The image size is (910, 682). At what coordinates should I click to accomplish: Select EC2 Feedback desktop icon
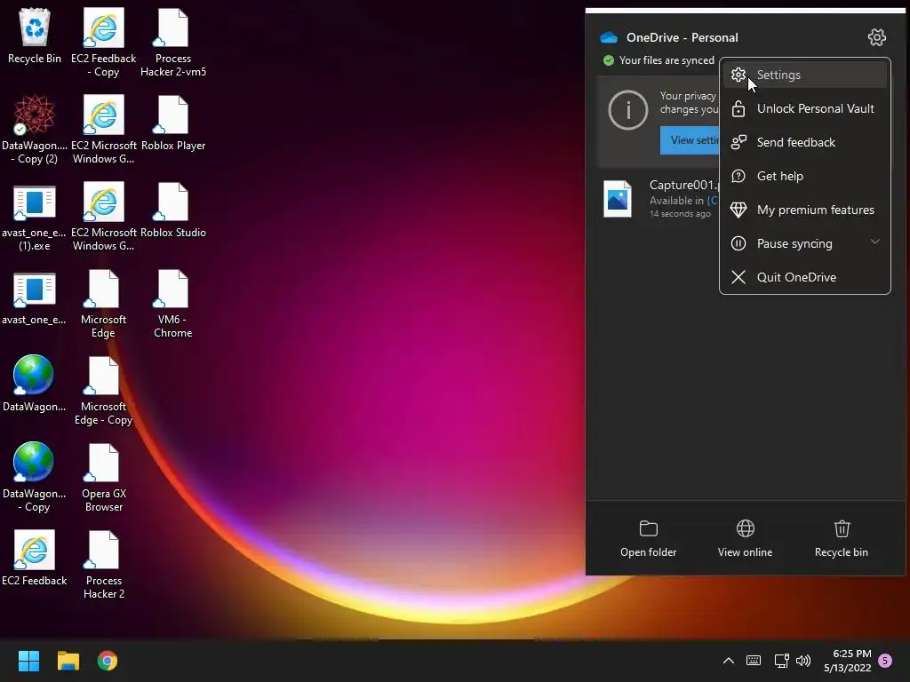[x=35, y=558]
